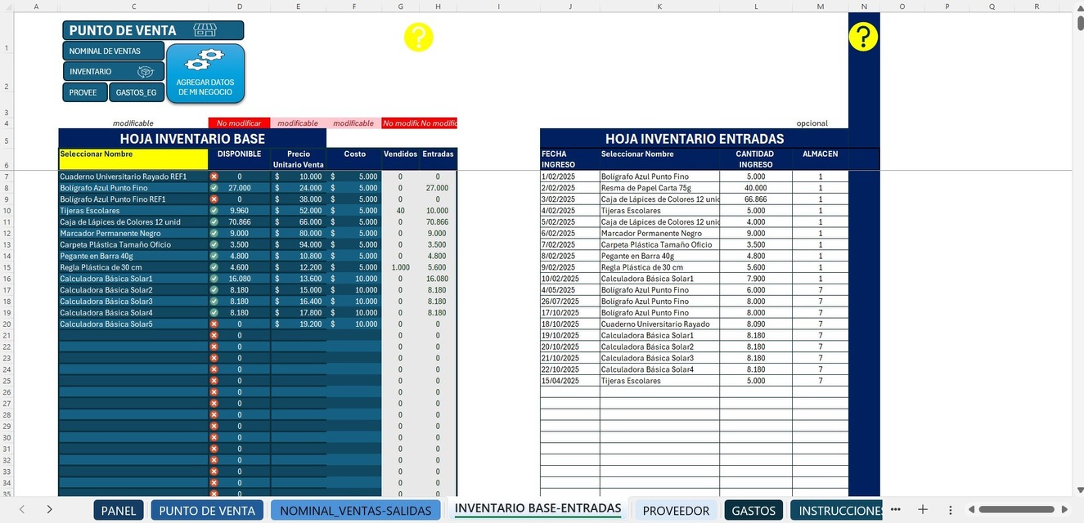Image resolution: width=1084 pixels, height=523 pixels.
Task: Click the HOJA INVENTARIO BASE title
Action: click(x=192, y=139)
